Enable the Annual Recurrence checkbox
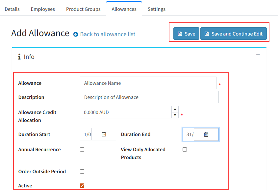 82,150
